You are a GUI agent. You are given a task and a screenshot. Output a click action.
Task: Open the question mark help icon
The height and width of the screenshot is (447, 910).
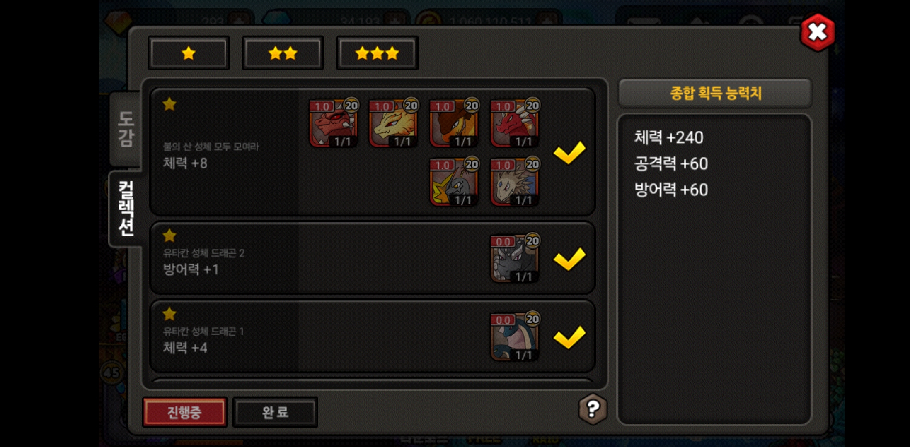coord(593,409)
